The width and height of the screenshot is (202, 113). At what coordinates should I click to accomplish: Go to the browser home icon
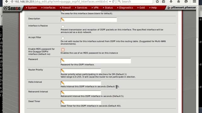[179, 2]
